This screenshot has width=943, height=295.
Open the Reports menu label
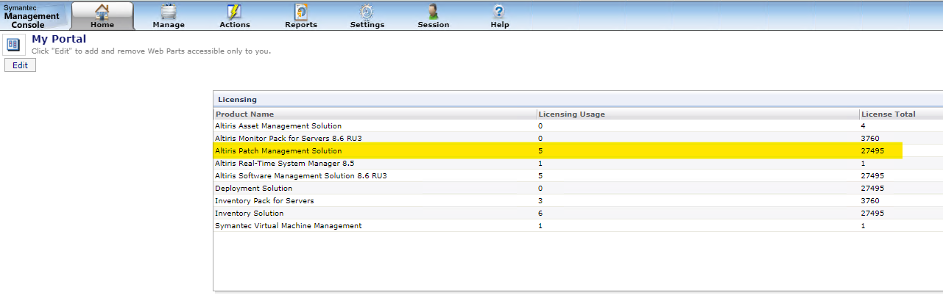[x=301, y=25]
